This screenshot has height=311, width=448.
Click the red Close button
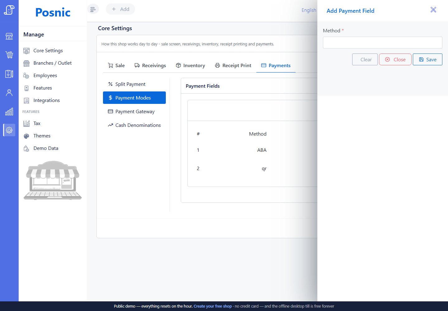395,59
